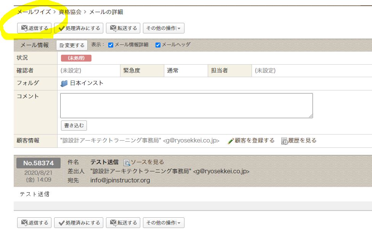The height and width of the screenshot is (247, 372).
Task: Click bottom 処理済みにする button
Action: pos(79,223)
